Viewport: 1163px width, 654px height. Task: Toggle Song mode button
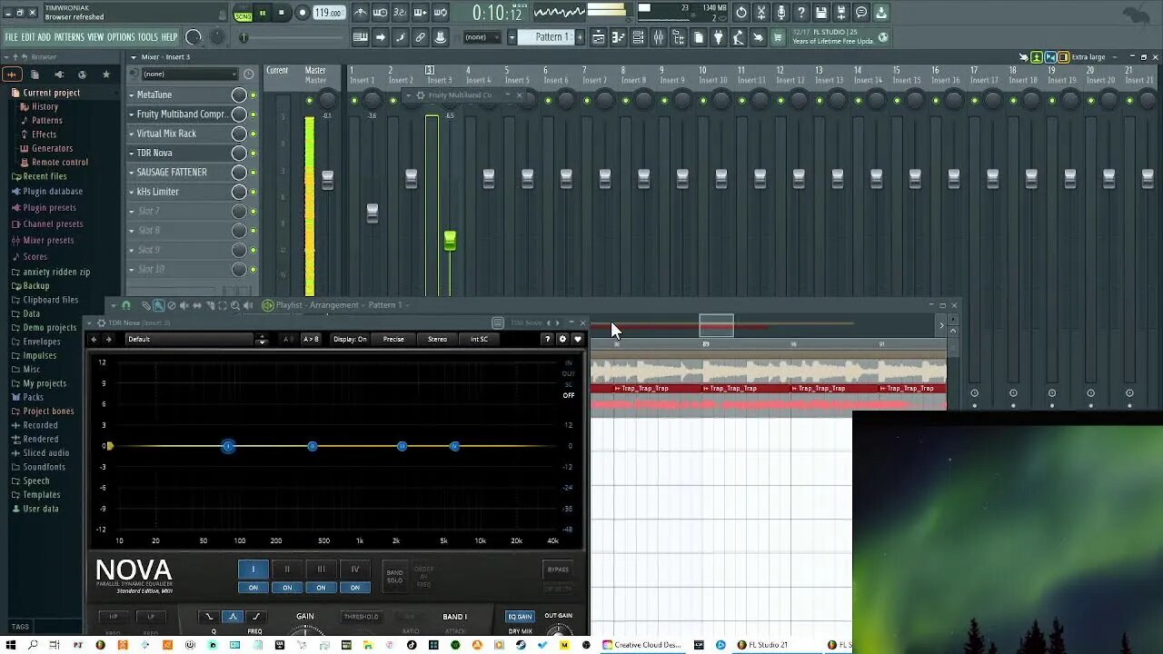coord(243,13)
